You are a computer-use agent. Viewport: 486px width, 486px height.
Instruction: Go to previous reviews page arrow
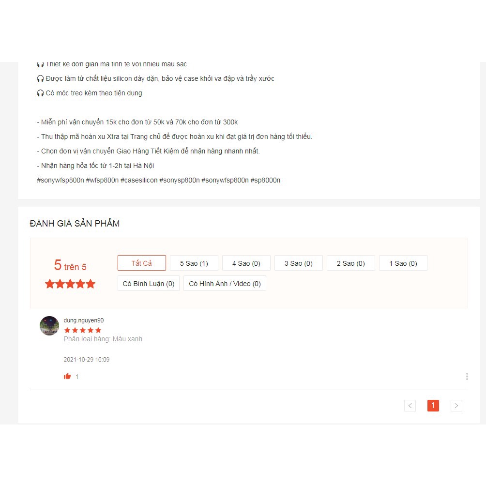tap(410, 406)
